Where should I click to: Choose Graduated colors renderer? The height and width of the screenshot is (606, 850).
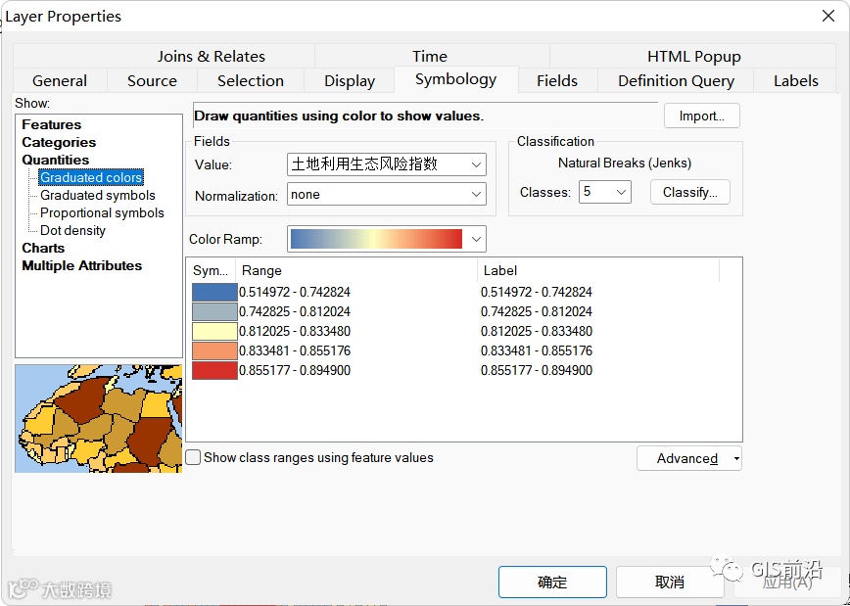[91, 177]
